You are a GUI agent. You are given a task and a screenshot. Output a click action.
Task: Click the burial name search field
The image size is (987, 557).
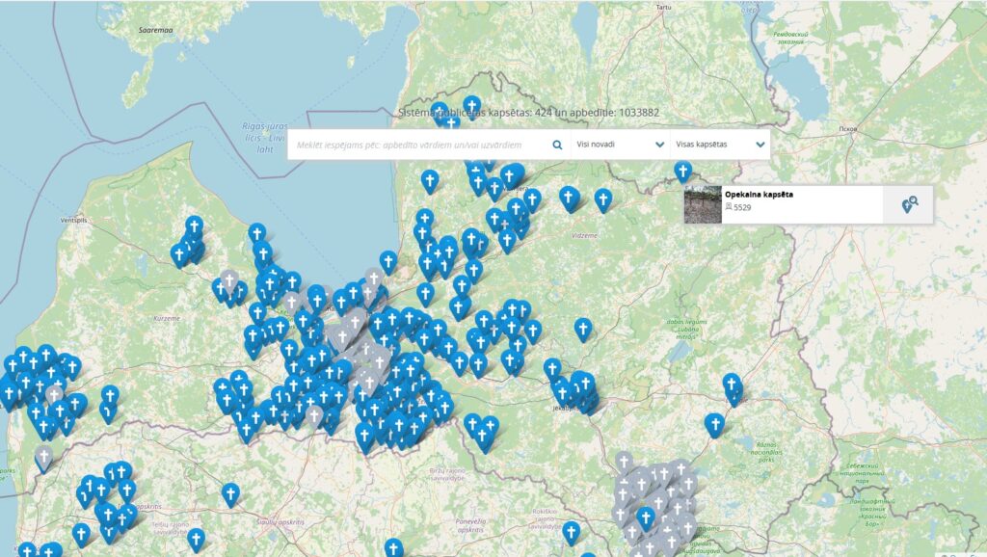[x=414, y=145]
